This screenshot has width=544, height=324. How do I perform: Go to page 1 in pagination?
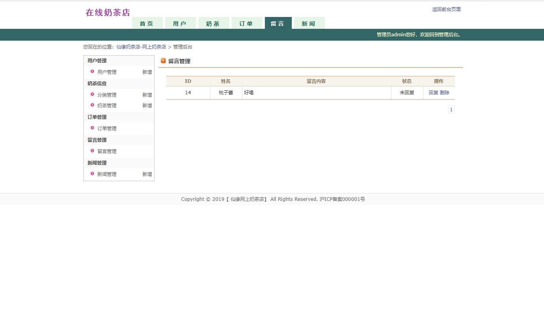(x=451, y=109)
